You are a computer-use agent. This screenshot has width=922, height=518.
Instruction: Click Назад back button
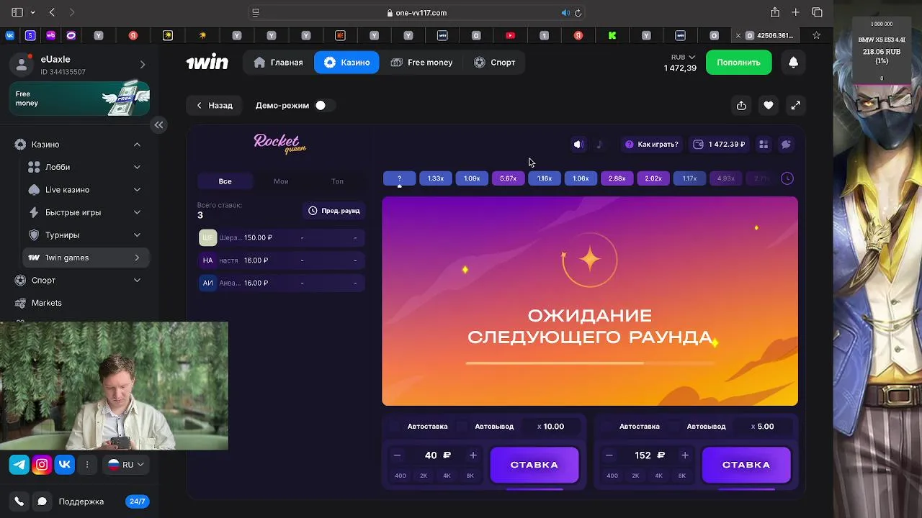pos(215,106)
